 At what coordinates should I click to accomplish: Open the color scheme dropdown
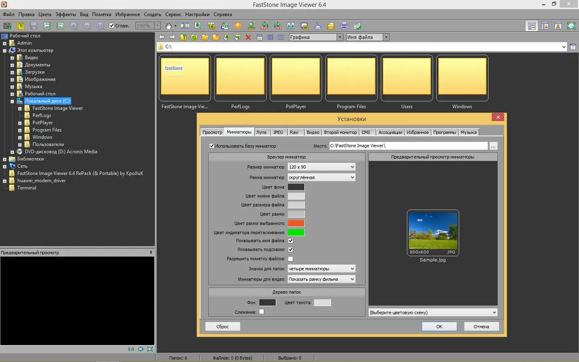pos(433,313)
